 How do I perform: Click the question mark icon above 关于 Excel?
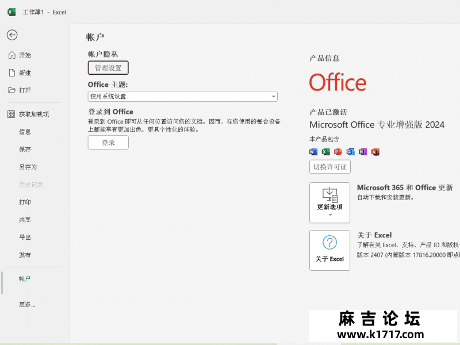pos(329,242)
